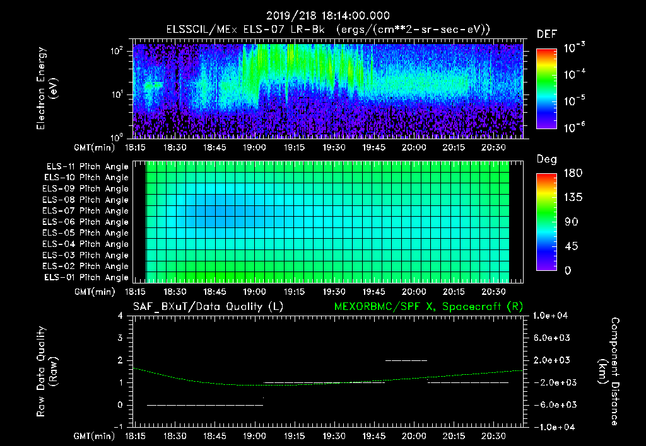Image resolution: width=646 pixels, height=446 pixels.
Task: Click the ELS-02 Pitch Angle row label
Action: (85, 266)
